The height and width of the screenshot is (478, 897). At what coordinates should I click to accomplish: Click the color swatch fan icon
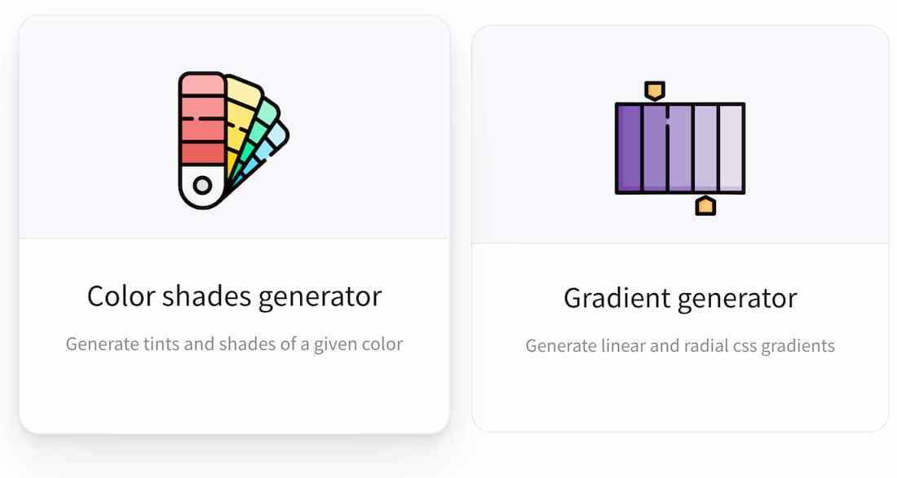[232, 140]
